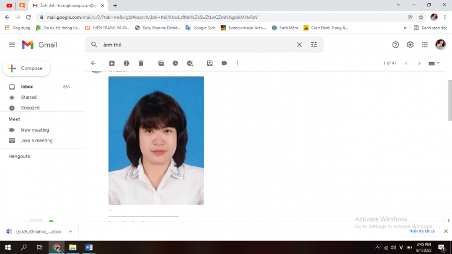Expand options for downloaded LyLich_Khoahoc docx
This screenshot has height=254, width=452.
[70, 232]
